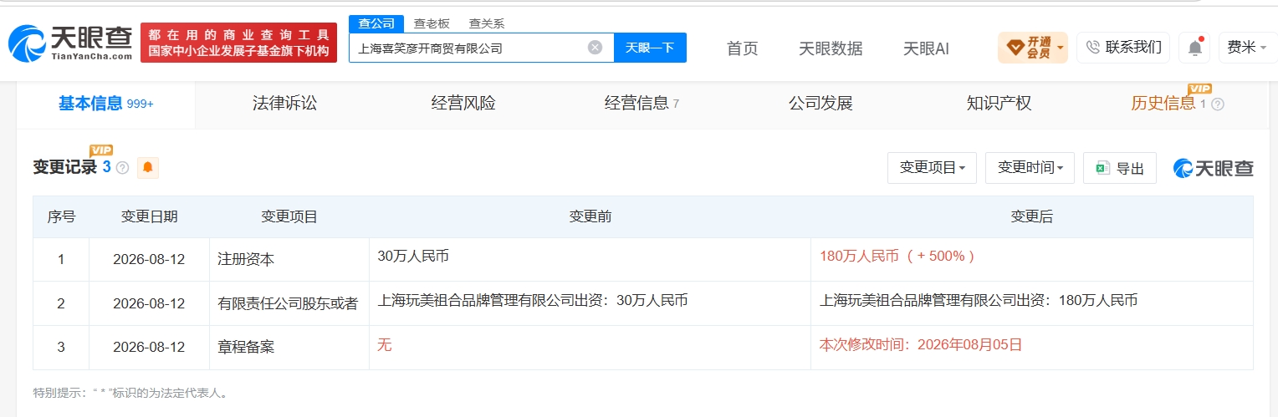This screenshot has width=1278, height=417.
Task: Click the 有限责任公司股东或者 cell
Action: point(288,304)
